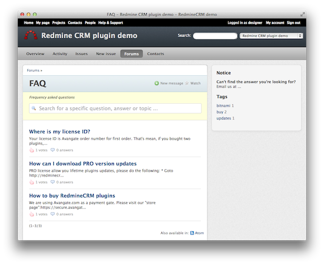The width and height of the screenshot is (324, 265).
Task: Click the green New message plus icon
Action: (156, 83)
